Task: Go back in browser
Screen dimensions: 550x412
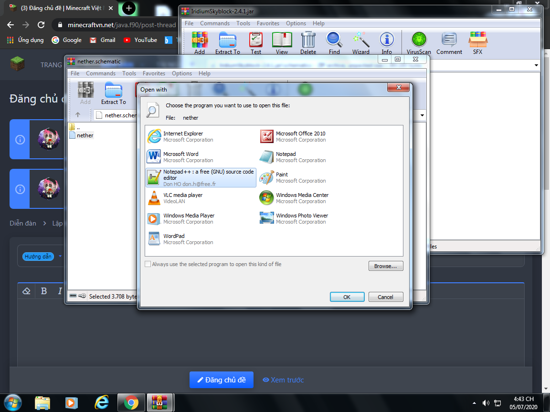Action: coord(11,25)
